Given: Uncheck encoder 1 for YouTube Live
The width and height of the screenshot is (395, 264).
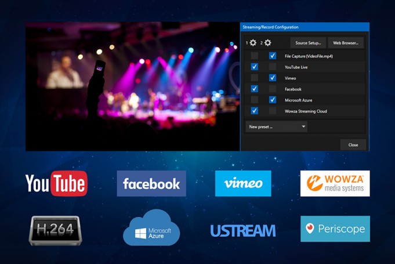Looking at the screenshot, I should coord(255,67).
